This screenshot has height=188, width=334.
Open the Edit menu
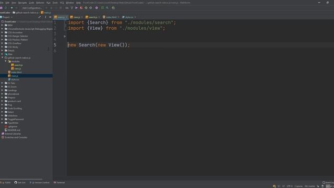pyautogui.click(x=7, y=3)
